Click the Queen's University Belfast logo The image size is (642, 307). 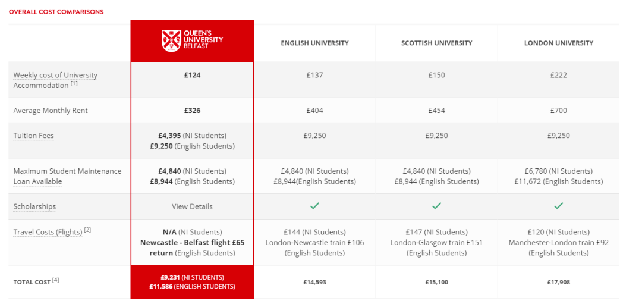(192, 40)
